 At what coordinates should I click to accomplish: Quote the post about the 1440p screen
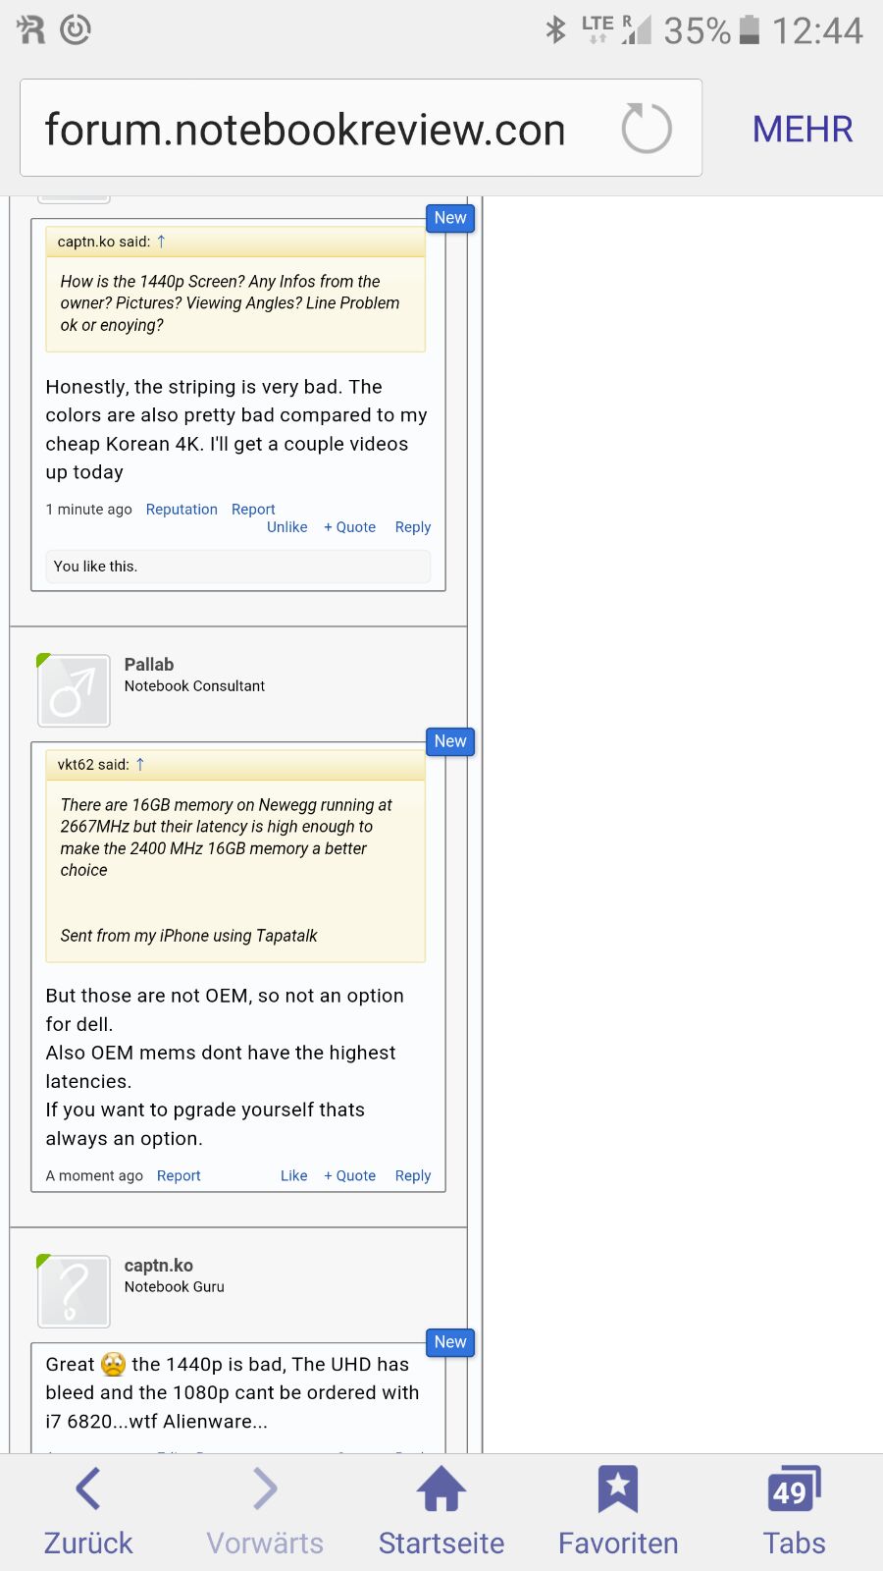click(x=350, y=527)
